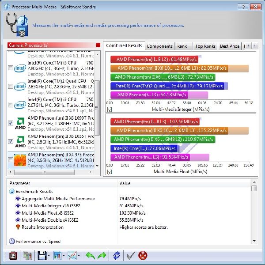Open the bar chart options icon

pos(57,255)
